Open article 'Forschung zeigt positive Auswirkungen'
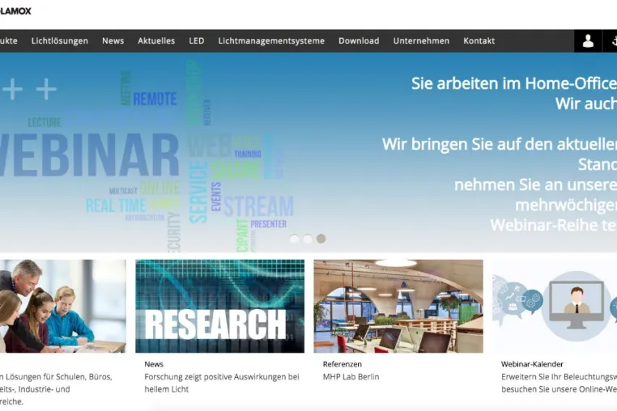This screenshot has height=411, width=617. tap(222, 383)
